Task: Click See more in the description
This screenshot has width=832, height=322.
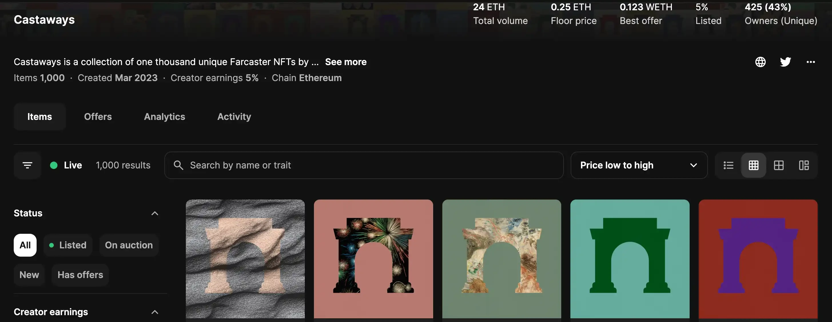Action: [346, 62]
